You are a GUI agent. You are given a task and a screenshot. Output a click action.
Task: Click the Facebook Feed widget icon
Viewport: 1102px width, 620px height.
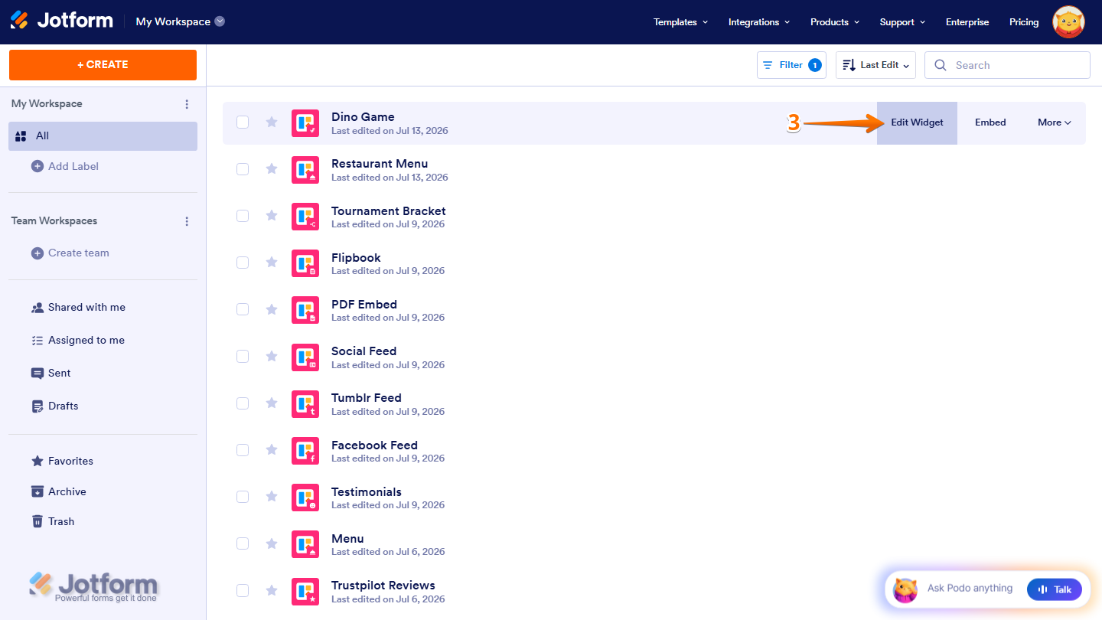click(x=305, y=451)
